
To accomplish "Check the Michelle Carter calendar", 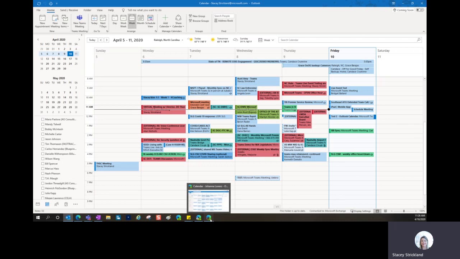I will [x=43, y=134].
